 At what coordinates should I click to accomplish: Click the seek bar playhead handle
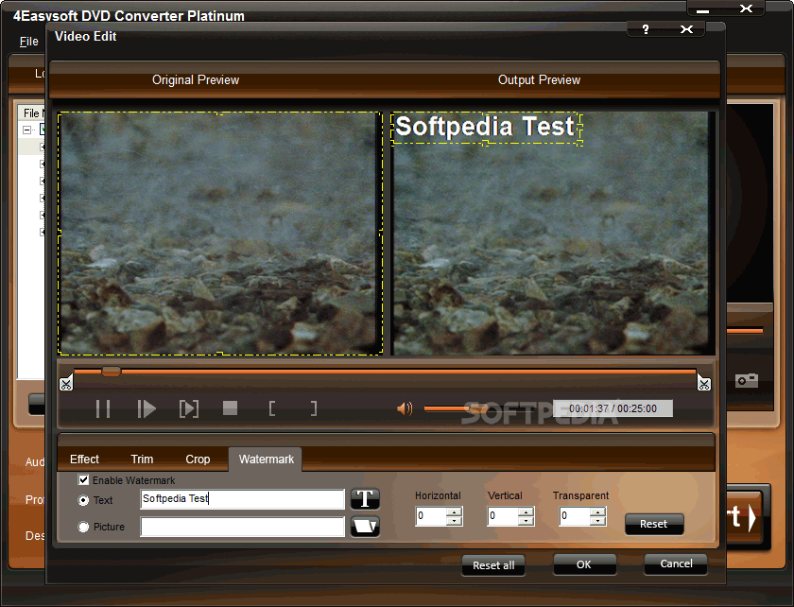111,372
